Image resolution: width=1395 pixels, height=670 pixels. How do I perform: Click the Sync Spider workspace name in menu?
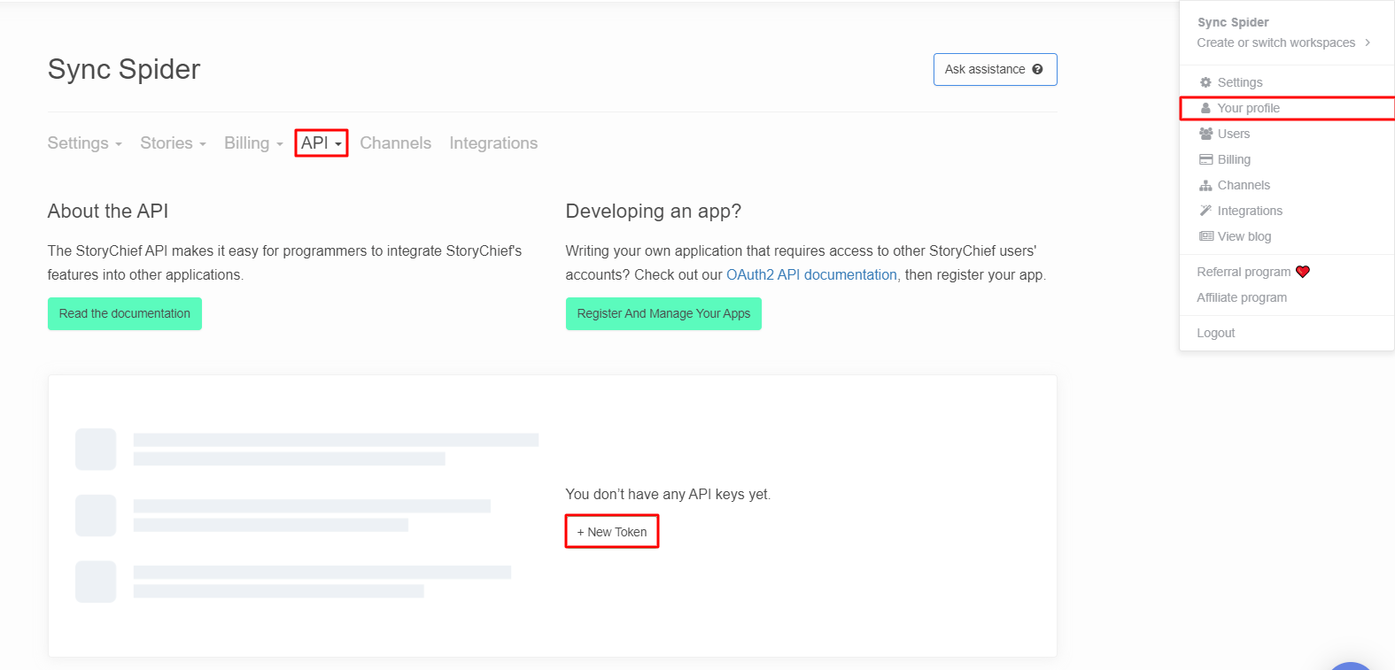1233,22
